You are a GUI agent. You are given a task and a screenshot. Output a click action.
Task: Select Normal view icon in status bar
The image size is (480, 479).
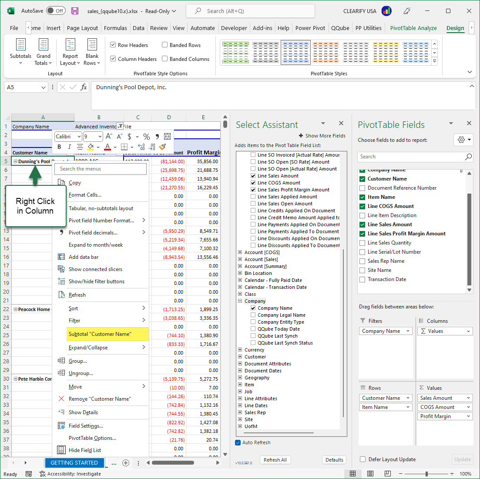[352, 473]
